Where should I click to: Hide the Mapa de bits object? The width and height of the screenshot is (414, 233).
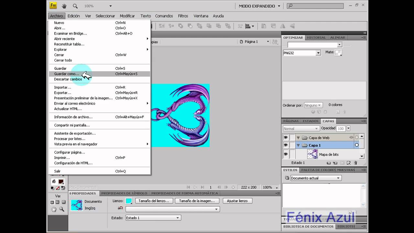point(286,154)
